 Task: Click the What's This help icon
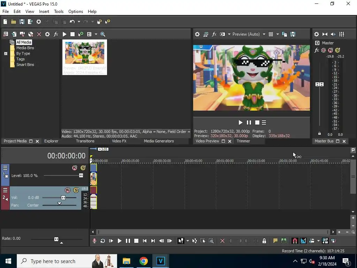coord(107,22)
